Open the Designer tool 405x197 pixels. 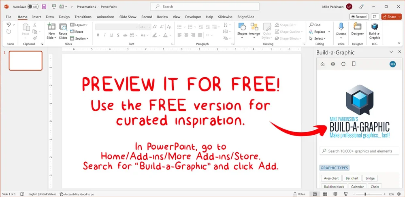point(358,29)
